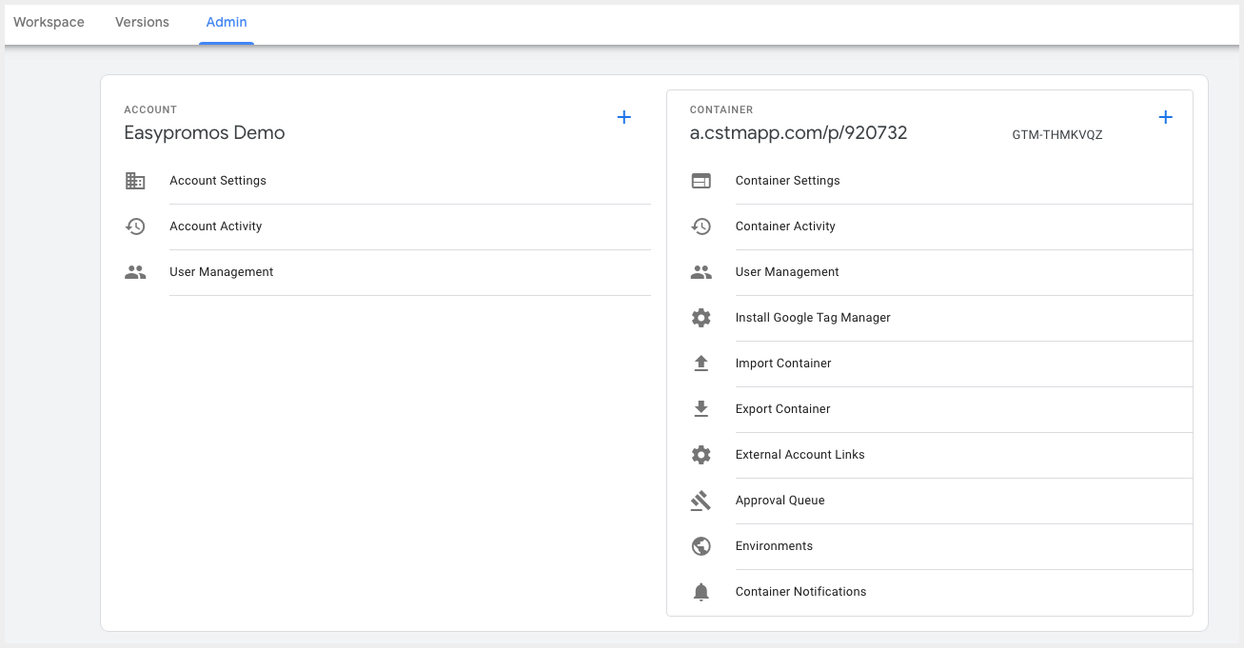Click the container User Management people icon

click(x=701, y=272)
